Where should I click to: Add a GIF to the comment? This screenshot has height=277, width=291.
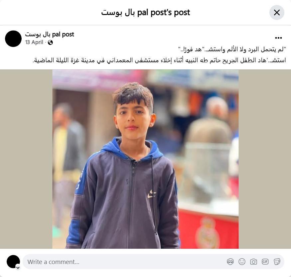[x=265, y=262]
